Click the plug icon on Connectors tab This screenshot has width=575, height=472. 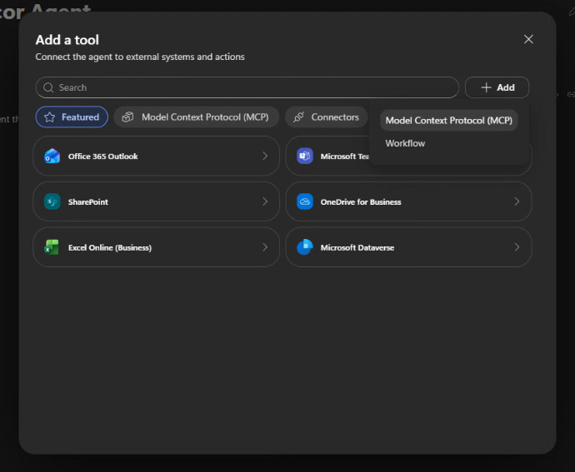tap(299, 117)
